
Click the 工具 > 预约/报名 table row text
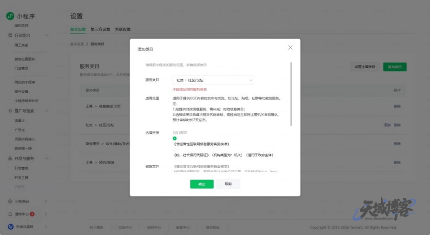pos(100,162)
